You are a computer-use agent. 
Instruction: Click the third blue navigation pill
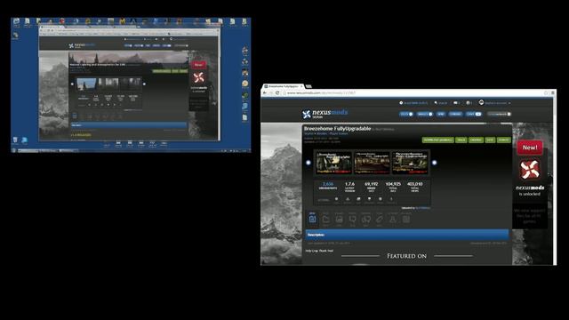pos(441,114)
